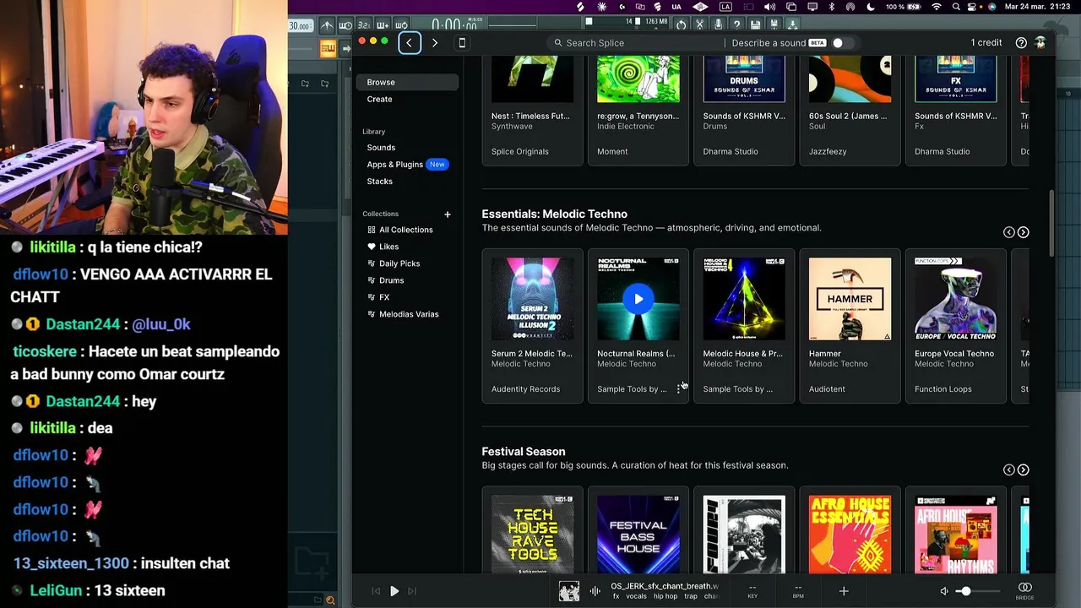Click the hip hop tag in player
The width and height of the screenshot is (1081, 608).
[x=665, y=596]
